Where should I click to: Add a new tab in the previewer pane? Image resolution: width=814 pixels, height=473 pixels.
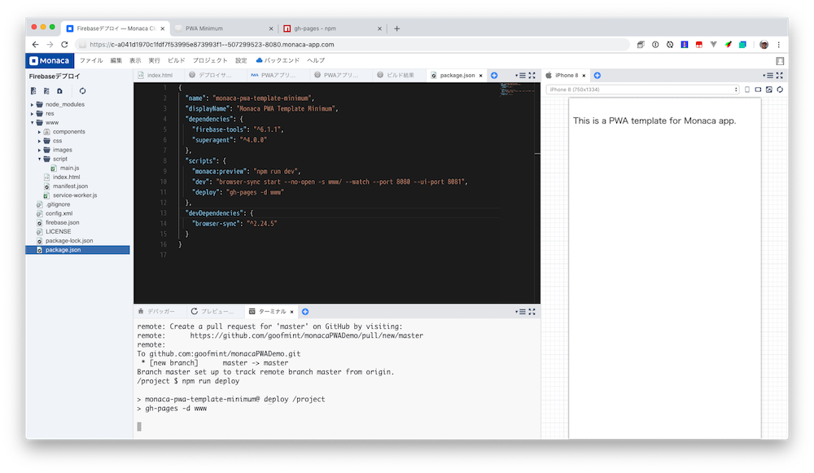coord(597,75)
